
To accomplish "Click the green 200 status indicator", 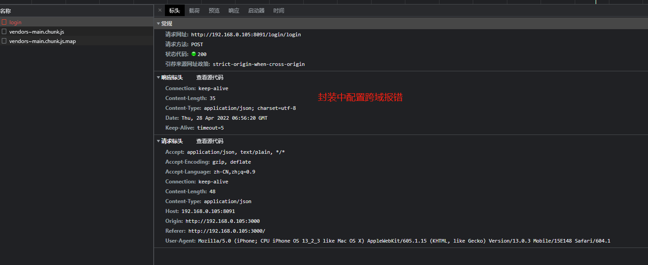I will [194, 54].
